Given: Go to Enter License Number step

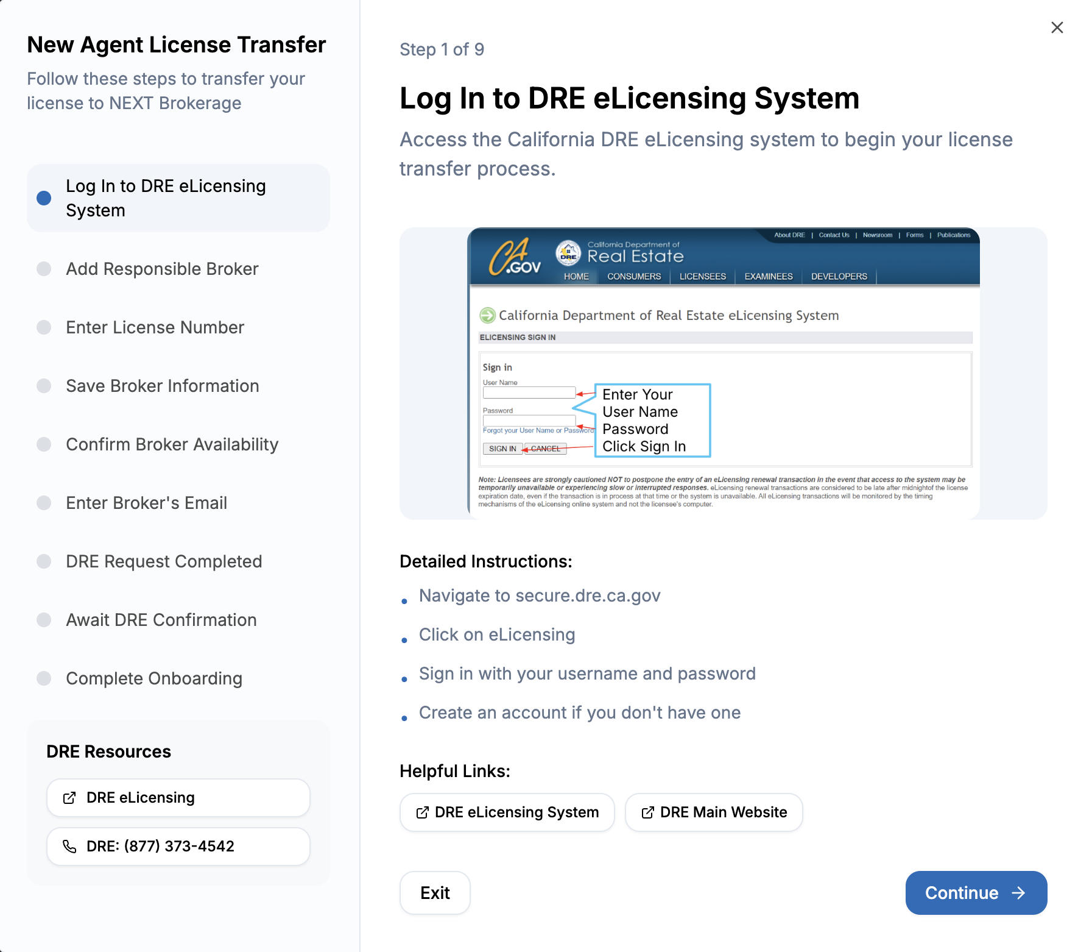Looking at the screenshot, I should (178, 327).
